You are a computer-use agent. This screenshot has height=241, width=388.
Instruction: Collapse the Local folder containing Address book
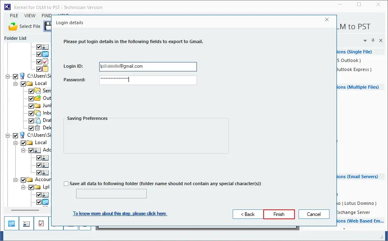point(16,143)
